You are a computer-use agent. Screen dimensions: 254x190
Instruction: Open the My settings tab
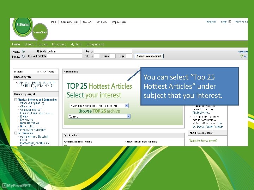point(59,44)
